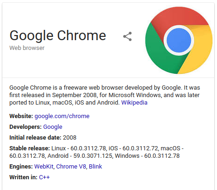This screenshot has width=217, height=190.
Task: Follow the WebKit engine link
Action: pyautogui.click(x=44, y=167)
